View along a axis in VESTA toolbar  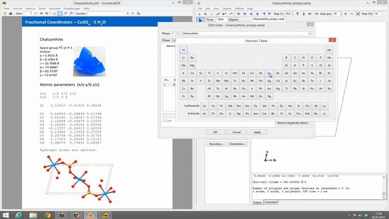pos(199,14)
